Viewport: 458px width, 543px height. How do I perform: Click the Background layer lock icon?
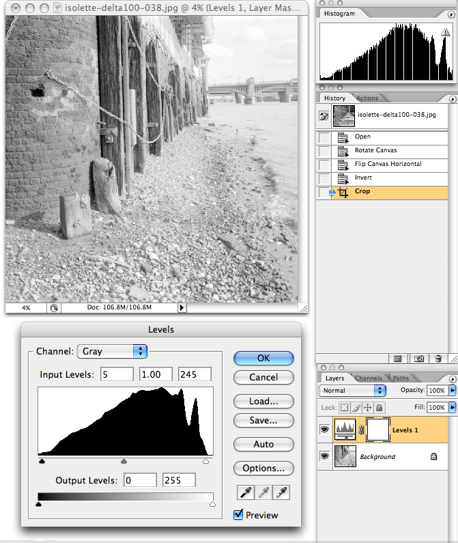(x=433, y=456)
